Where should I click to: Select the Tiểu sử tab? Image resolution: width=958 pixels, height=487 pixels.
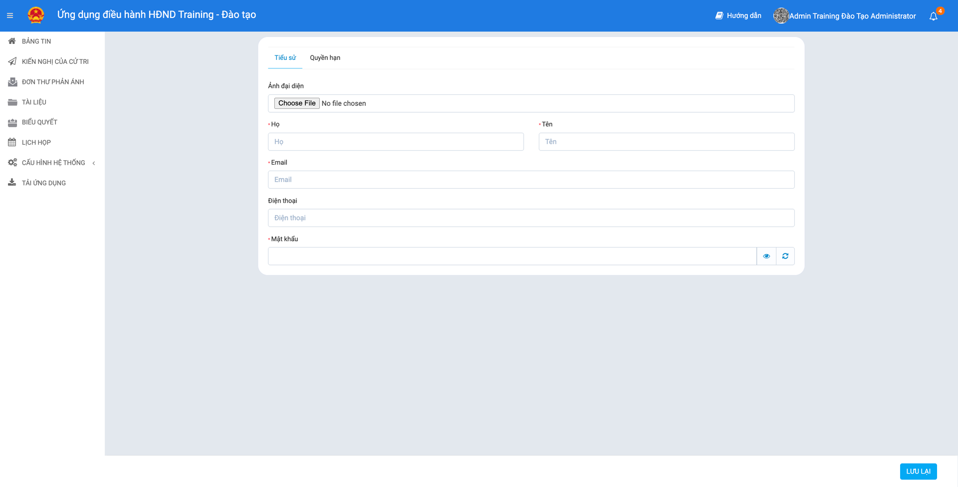[285, 57]
